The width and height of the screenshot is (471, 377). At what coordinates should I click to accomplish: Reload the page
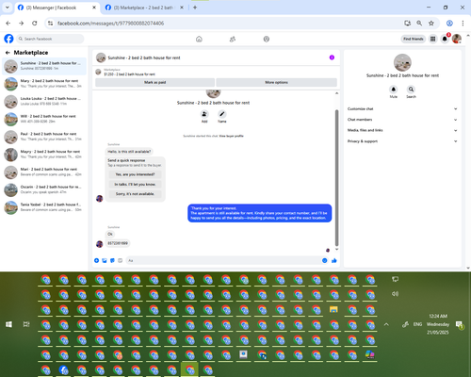point(35,23)
